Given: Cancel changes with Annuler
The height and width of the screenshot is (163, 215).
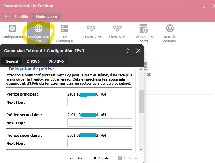Looking at the screenshot, I should 102,158.
